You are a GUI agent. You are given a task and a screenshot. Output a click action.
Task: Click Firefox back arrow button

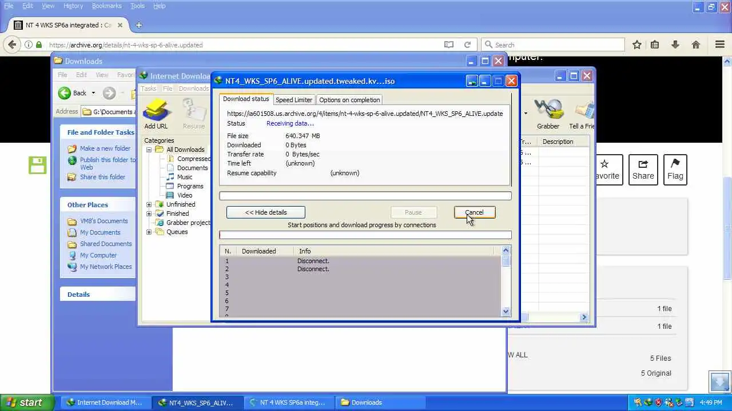(x=13, y=45)
